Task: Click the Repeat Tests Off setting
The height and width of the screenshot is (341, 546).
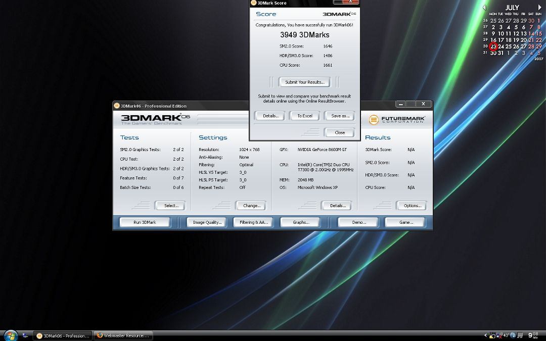Action: point(222,187)
